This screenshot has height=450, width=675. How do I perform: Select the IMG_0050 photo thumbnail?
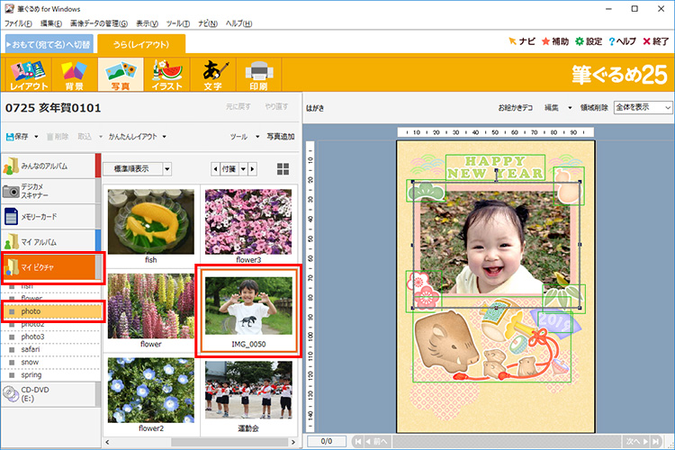coord(248,309)
